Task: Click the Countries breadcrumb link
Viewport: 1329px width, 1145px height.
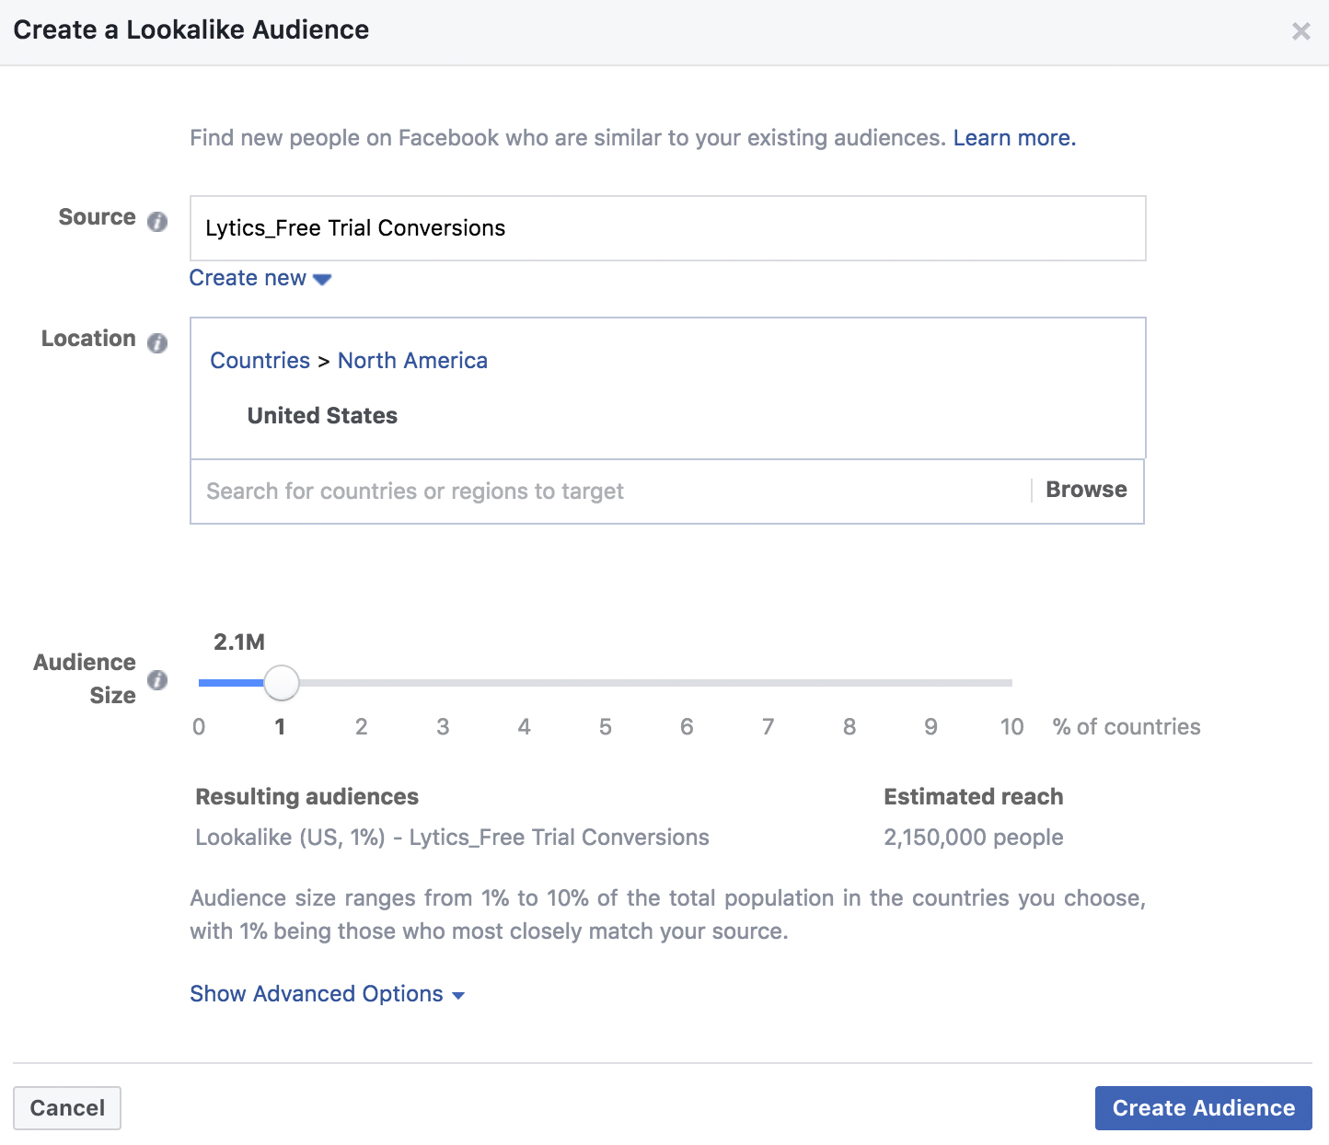Action: pyautogui.click(x=260, y=361)
